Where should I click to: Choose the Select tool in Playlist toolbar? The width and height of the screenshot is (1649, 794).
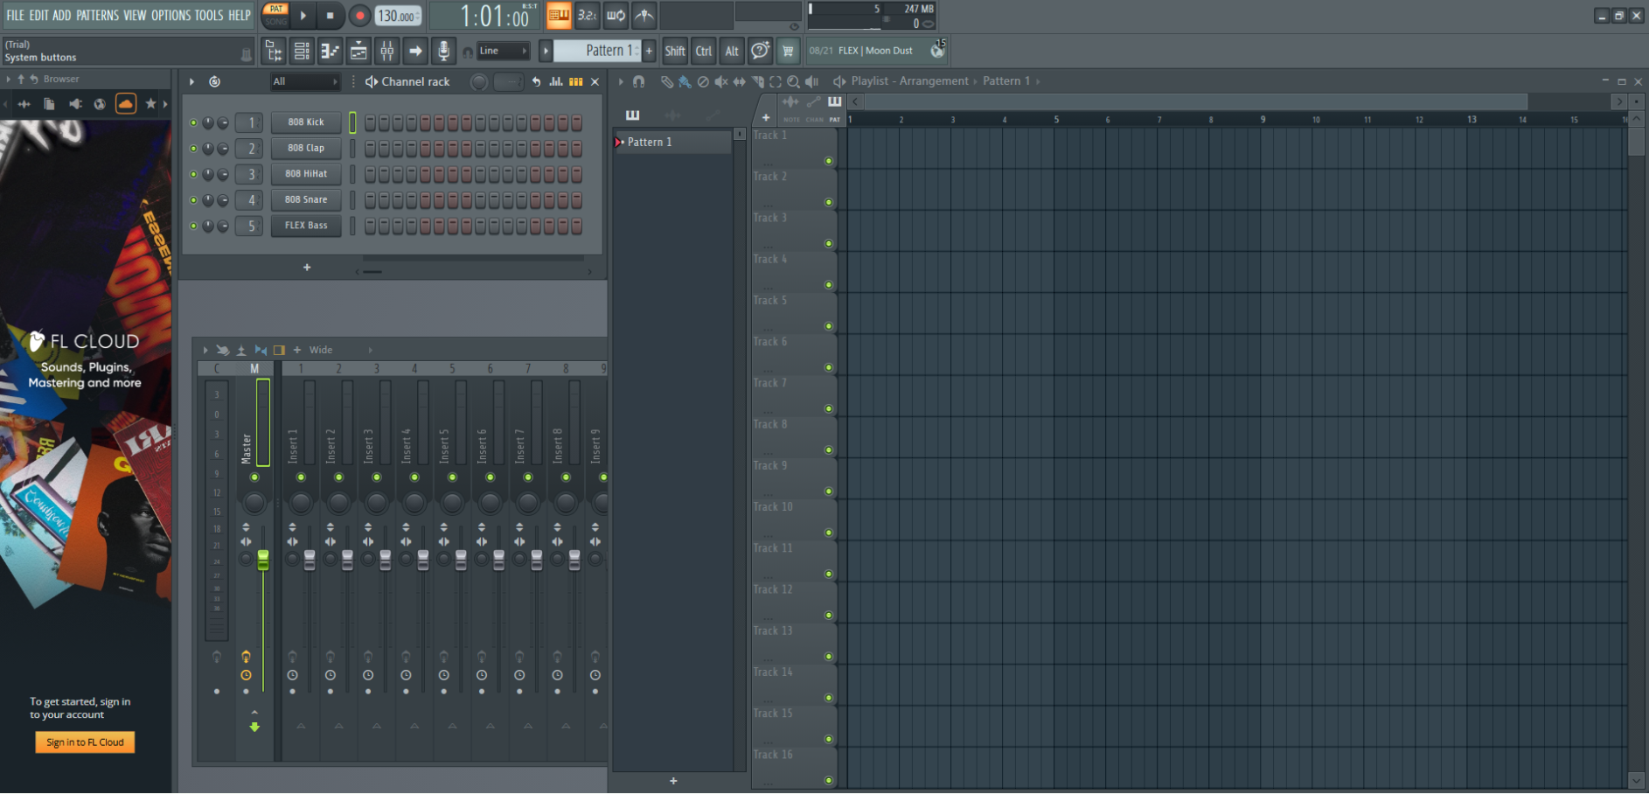coord(776,81)
